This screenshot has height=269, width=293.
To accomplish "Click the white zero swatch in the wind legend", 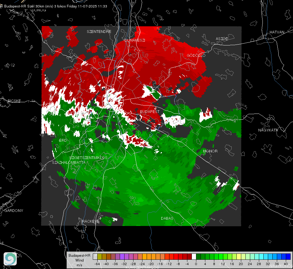I will [194, 257].
